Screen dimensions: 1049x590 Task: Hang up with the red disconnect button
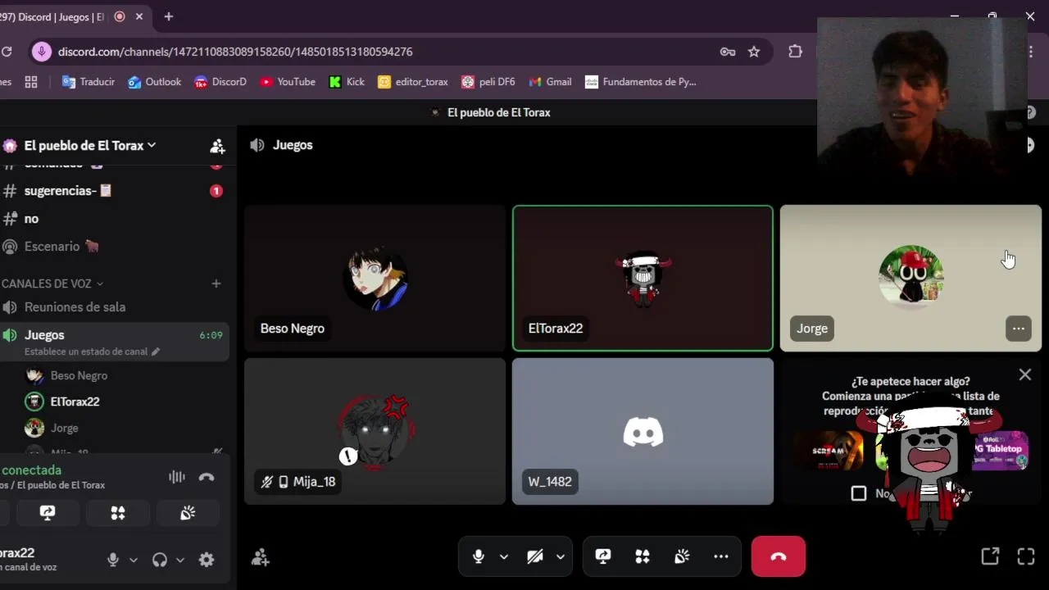coord(779,556)
